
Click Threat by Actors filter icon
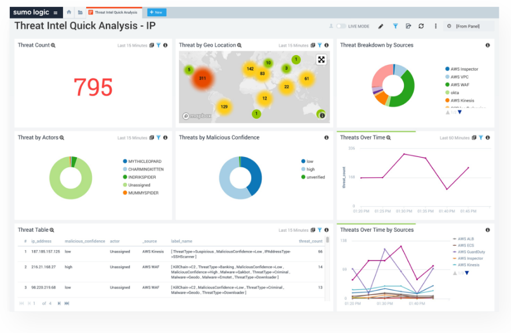(x=159, y=138)
